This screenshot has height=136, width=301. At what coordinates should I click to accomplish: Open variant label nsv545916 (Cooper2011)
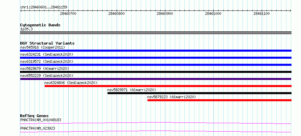point(43,47)
